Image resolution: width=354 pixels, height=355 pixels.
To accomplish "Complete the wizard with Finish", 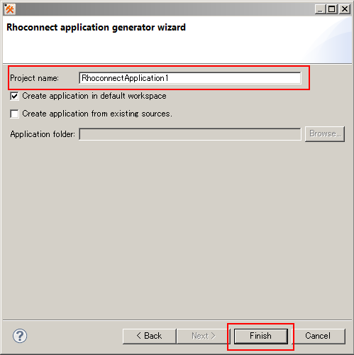I will click(x=261, y=336).
